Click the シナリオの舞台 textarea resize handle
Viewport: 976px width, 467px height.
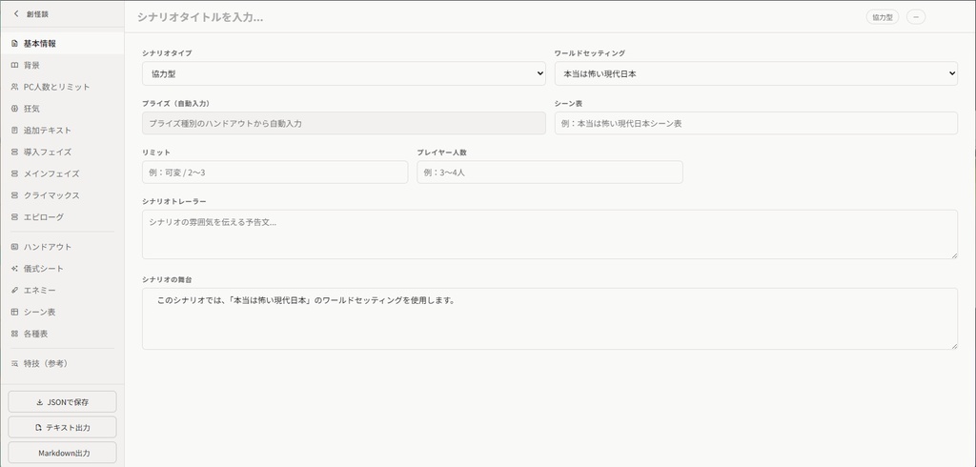point(953,346)
